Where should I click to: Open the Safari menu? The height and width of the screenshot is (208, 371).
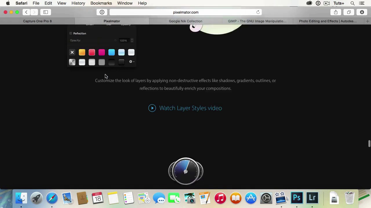point(21,3)
